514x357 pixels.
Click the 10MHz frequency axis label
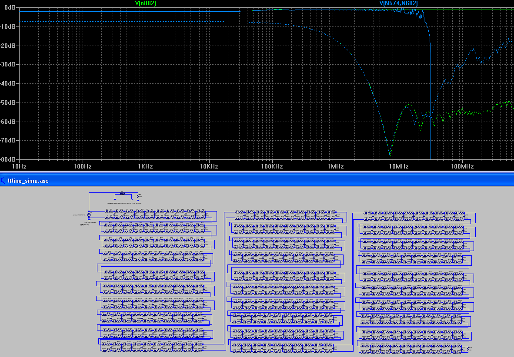tap(399, 166)
